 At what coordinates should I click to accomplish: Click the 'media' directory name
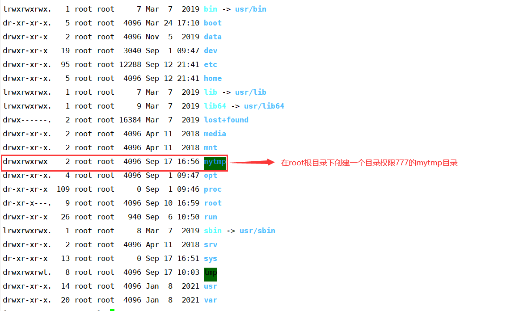tap(215, 134)
